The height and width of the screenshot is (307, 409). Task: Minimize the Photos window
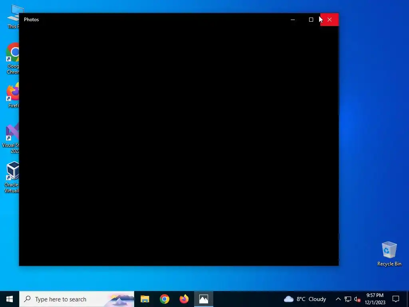[x=293, y=20]
